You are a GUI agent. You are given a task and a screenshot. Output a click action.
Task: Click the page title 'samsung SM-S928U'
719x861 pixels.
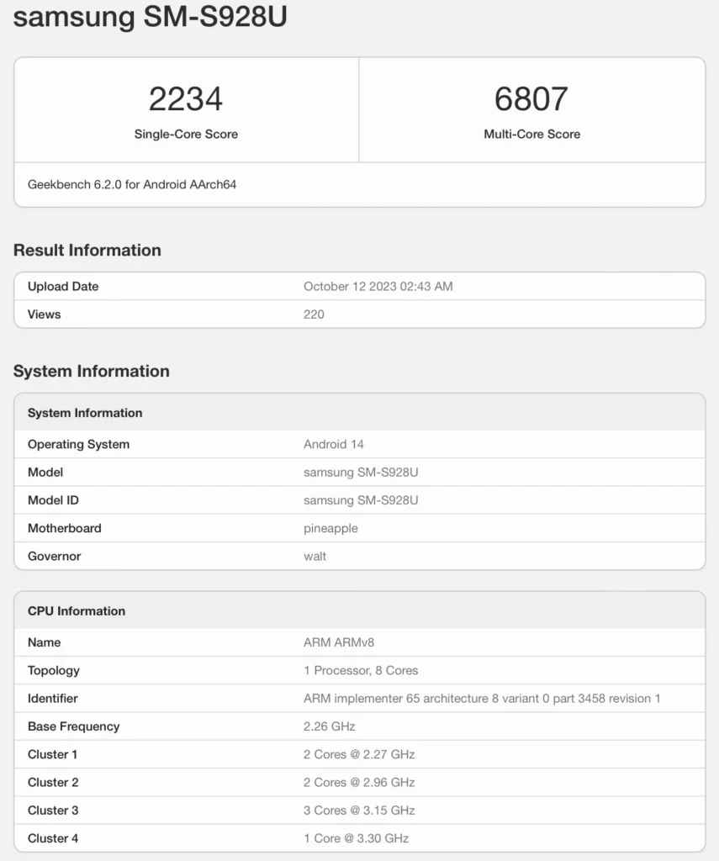pos(150,16)
